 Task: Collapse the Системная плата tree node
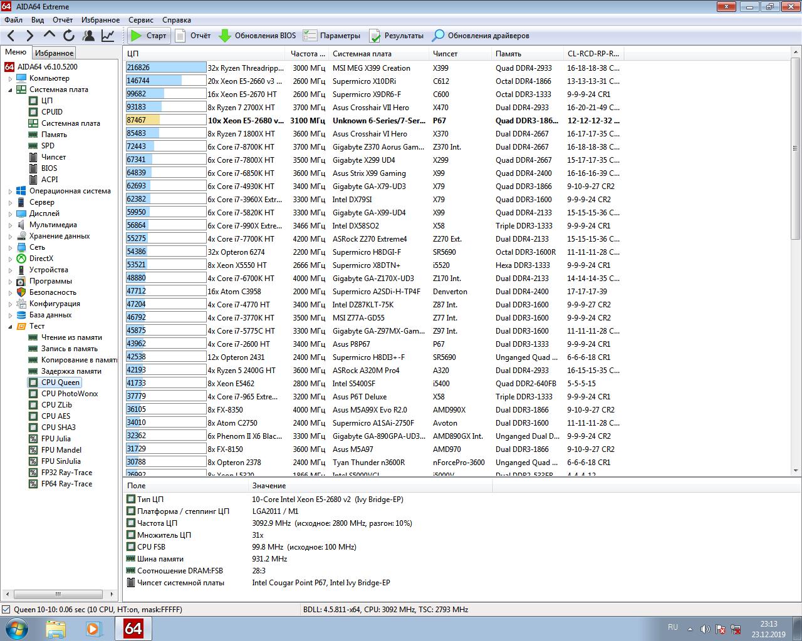tap(10, 90)
